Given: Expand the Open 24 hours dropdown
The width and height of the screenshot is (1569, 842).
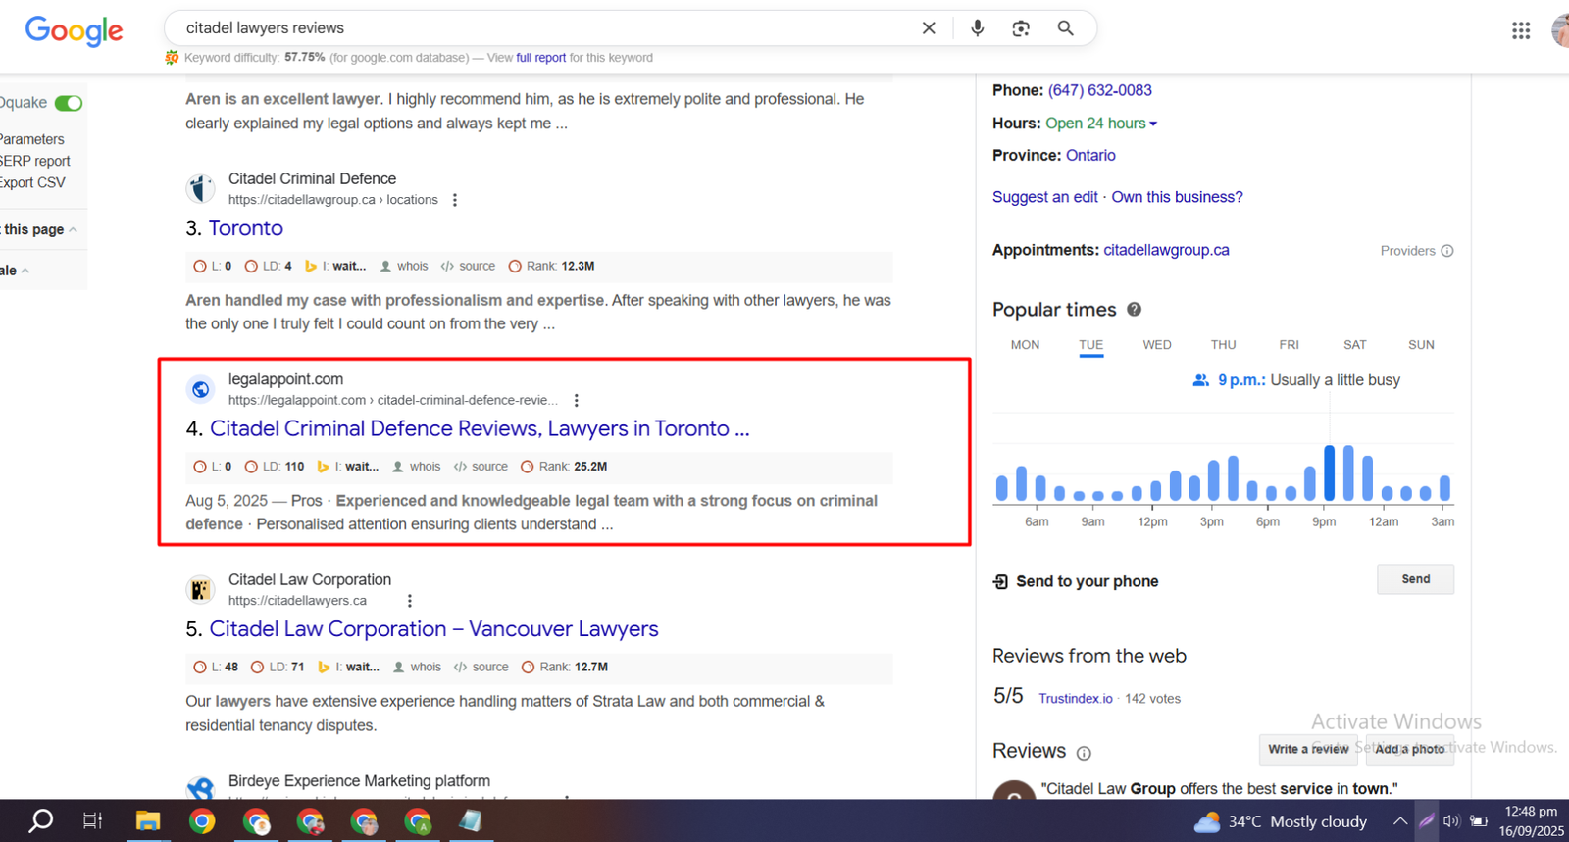Looking at the screenshot, I should pyautogui.click(x=1153, y=124).
